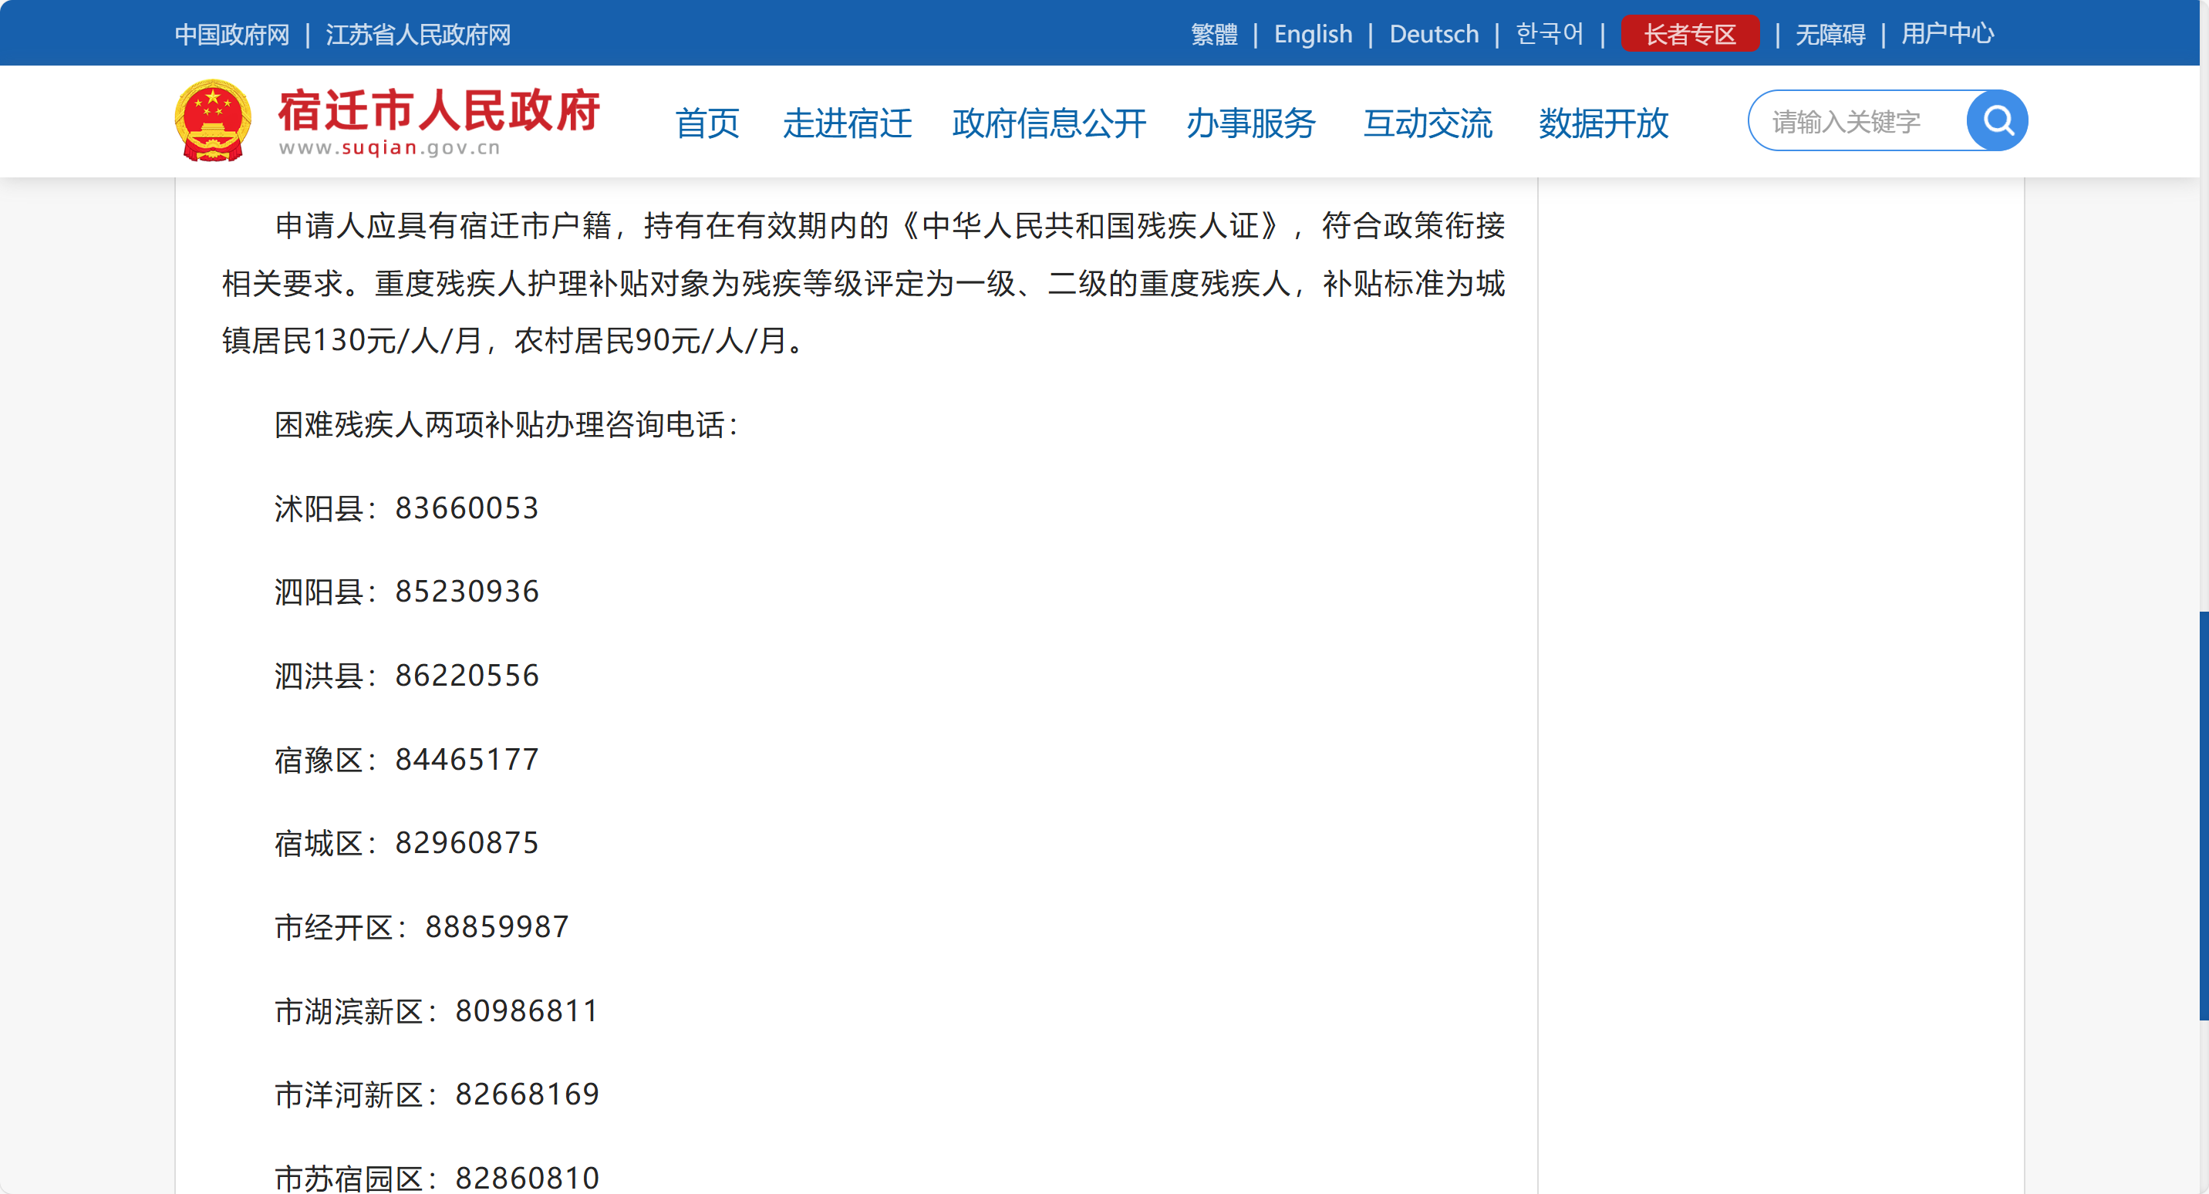Select 互动交流 in the navigation bar
The image size is (2209, 1194).
1427,123
